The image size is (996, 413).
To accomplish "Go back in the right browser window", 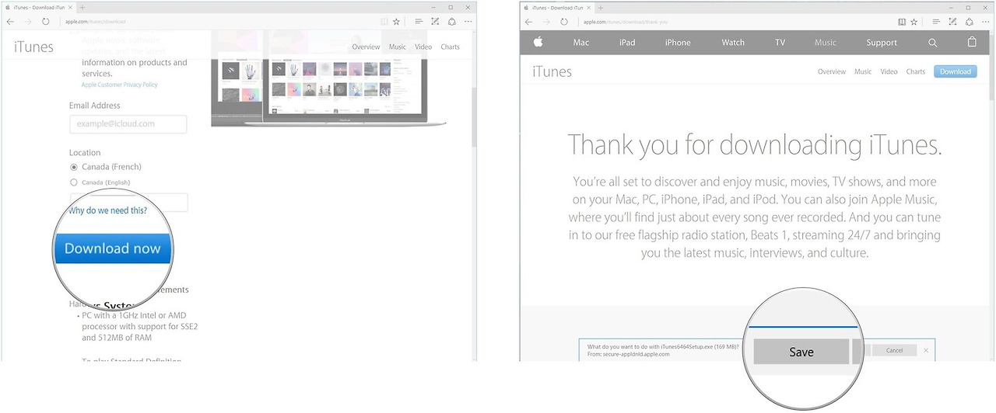I will click(528, 22).
